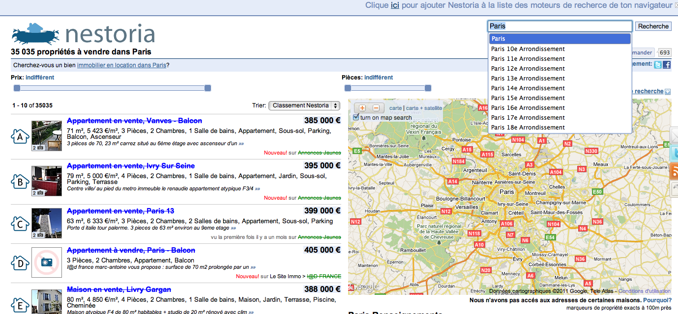Viewport: 678px width, 314px height.
Task: Click the Pièces slider minimum handle
Action: pyautogui.click(x=348, y=88)
